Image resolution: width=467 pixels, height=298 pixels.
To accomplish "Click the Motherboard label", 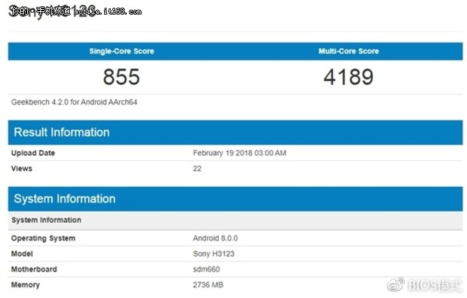I will pos(34,269).
